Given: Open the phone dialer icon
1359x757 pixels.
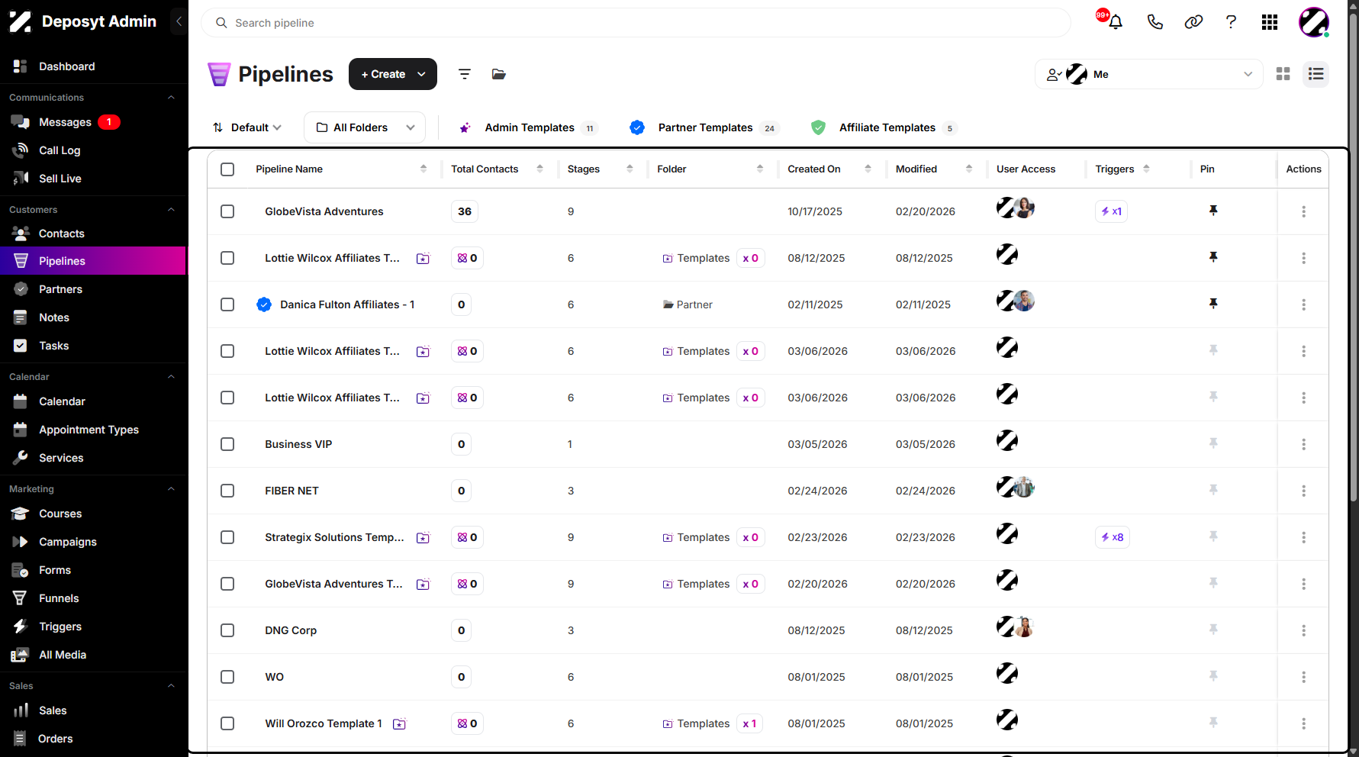Looking at the screenshot, I should (1155, 22).
